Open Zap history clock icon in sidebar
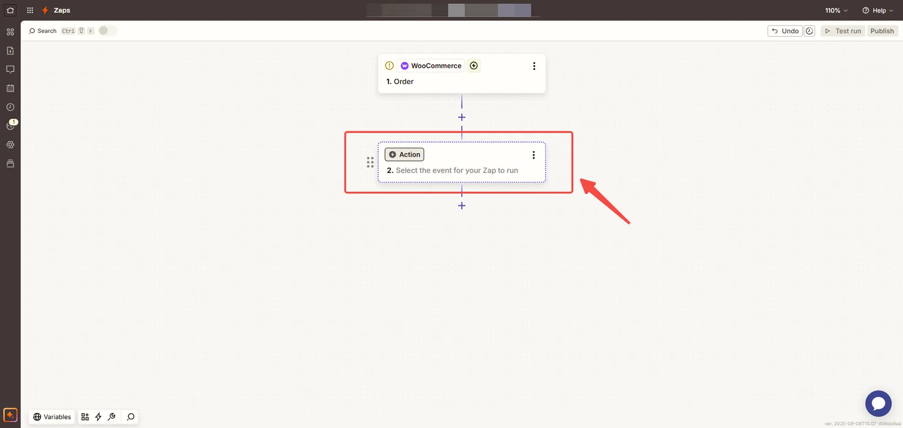This screenshot has height=428, width=903. coord(10,107)
